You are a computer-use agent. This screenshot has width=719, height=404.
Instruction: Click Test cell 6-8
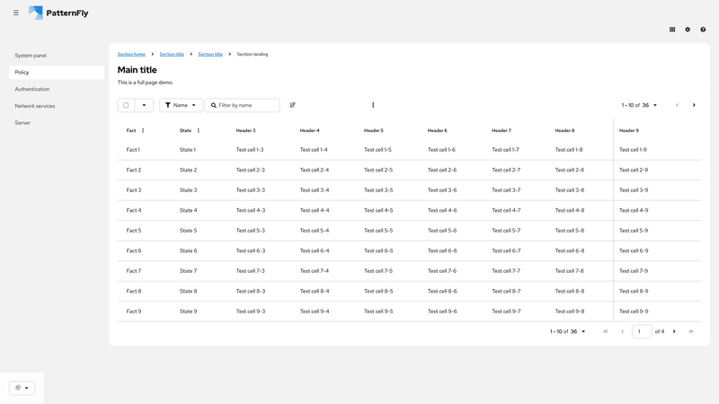570,250
